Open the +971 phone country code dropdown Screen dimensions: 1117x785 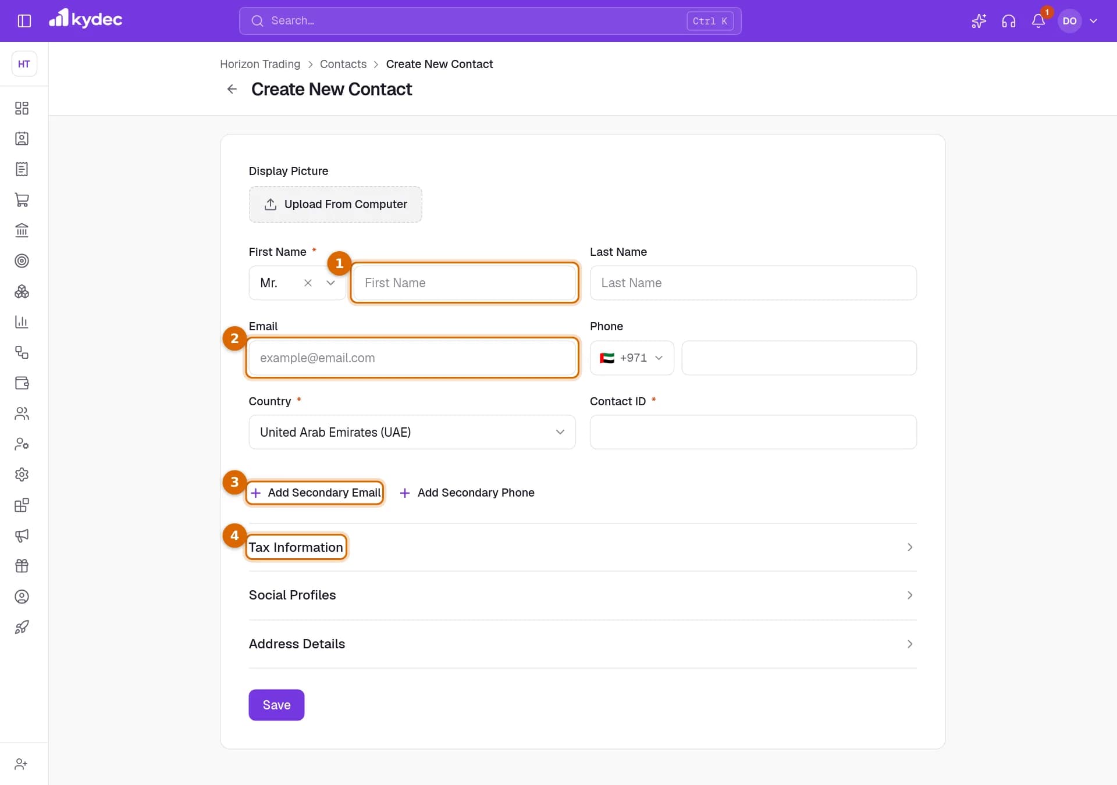(632, 358)
